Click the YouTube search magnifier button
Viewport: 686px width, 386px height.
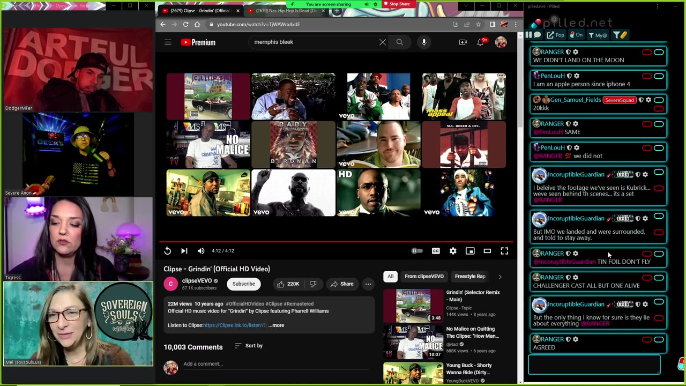(400, 42)
